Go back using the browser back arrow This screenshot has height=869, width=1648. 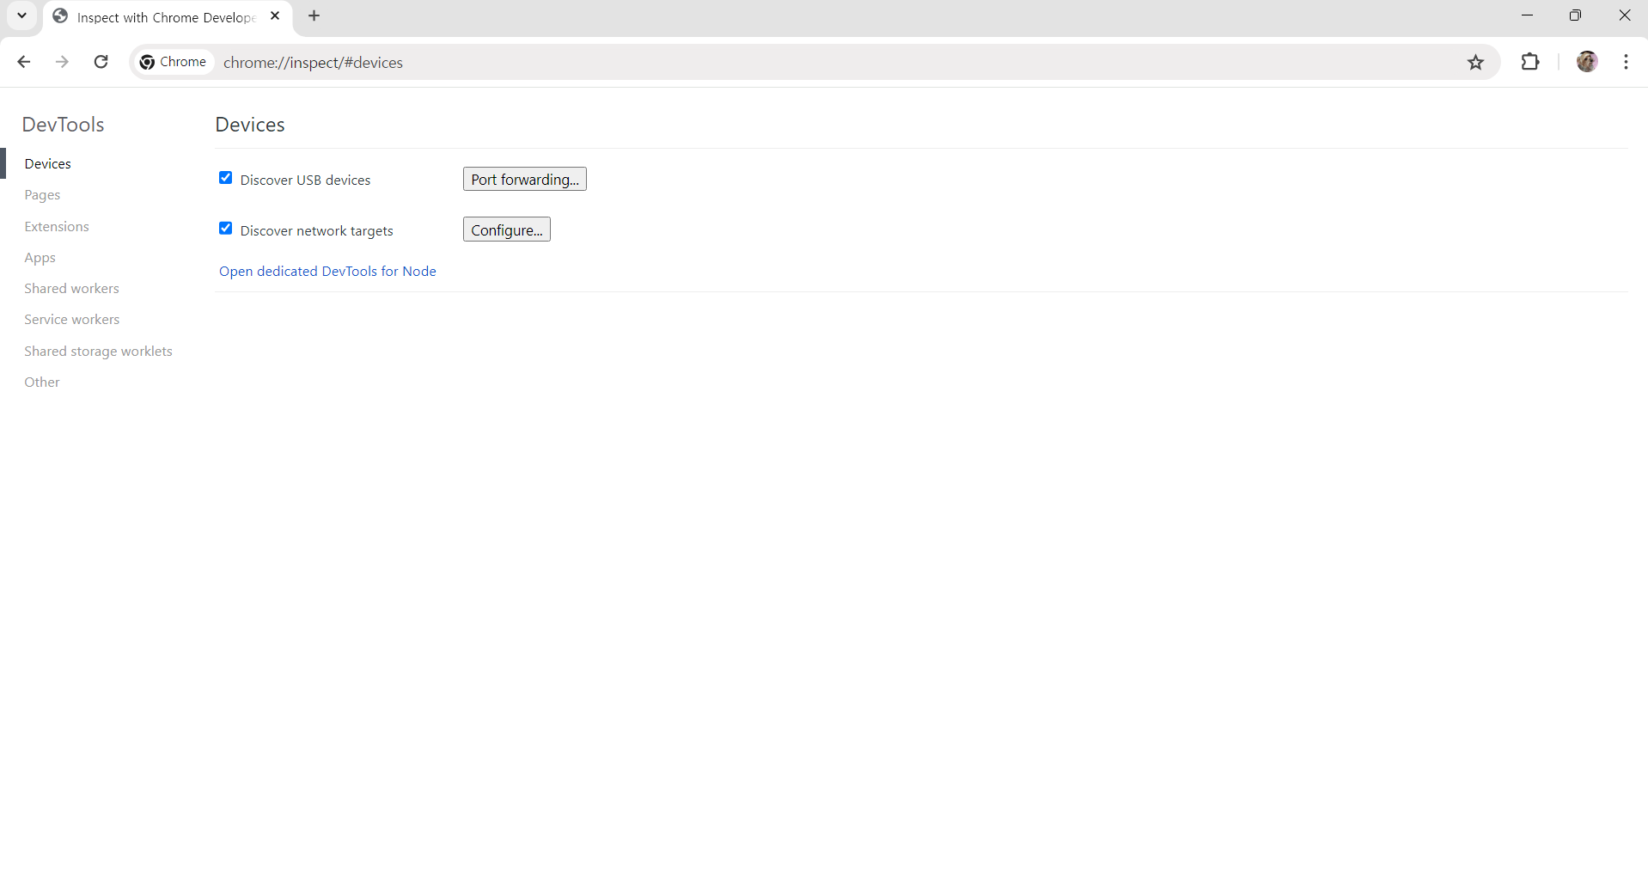(x=24, y=62)
